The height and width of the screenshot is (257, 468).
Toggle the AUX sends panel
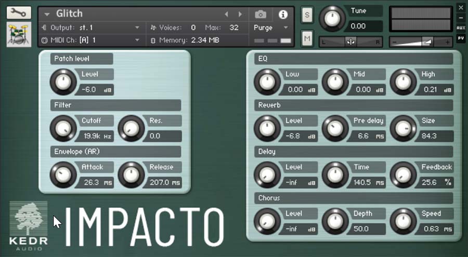(461, 28)
